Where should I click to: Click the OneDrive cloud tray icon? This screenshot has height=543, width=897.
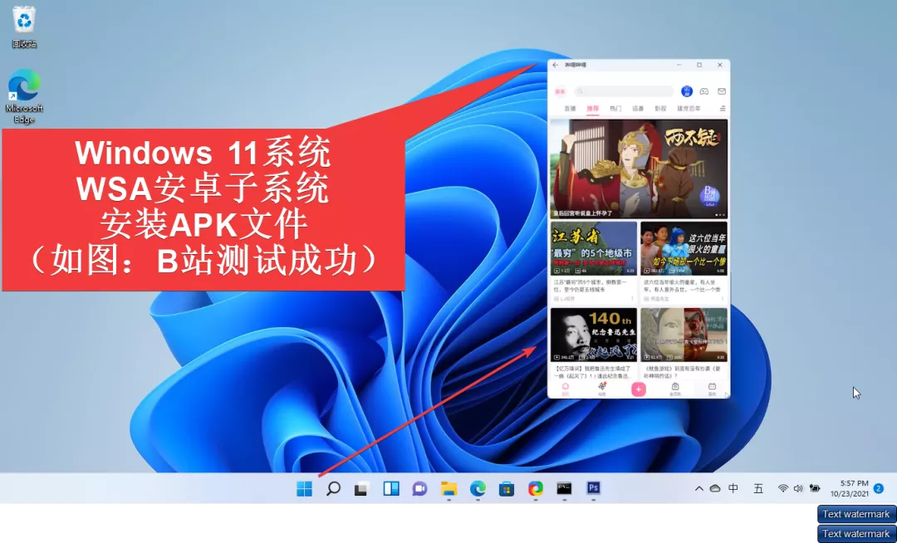pyautogui.click(x=714, y=489)
